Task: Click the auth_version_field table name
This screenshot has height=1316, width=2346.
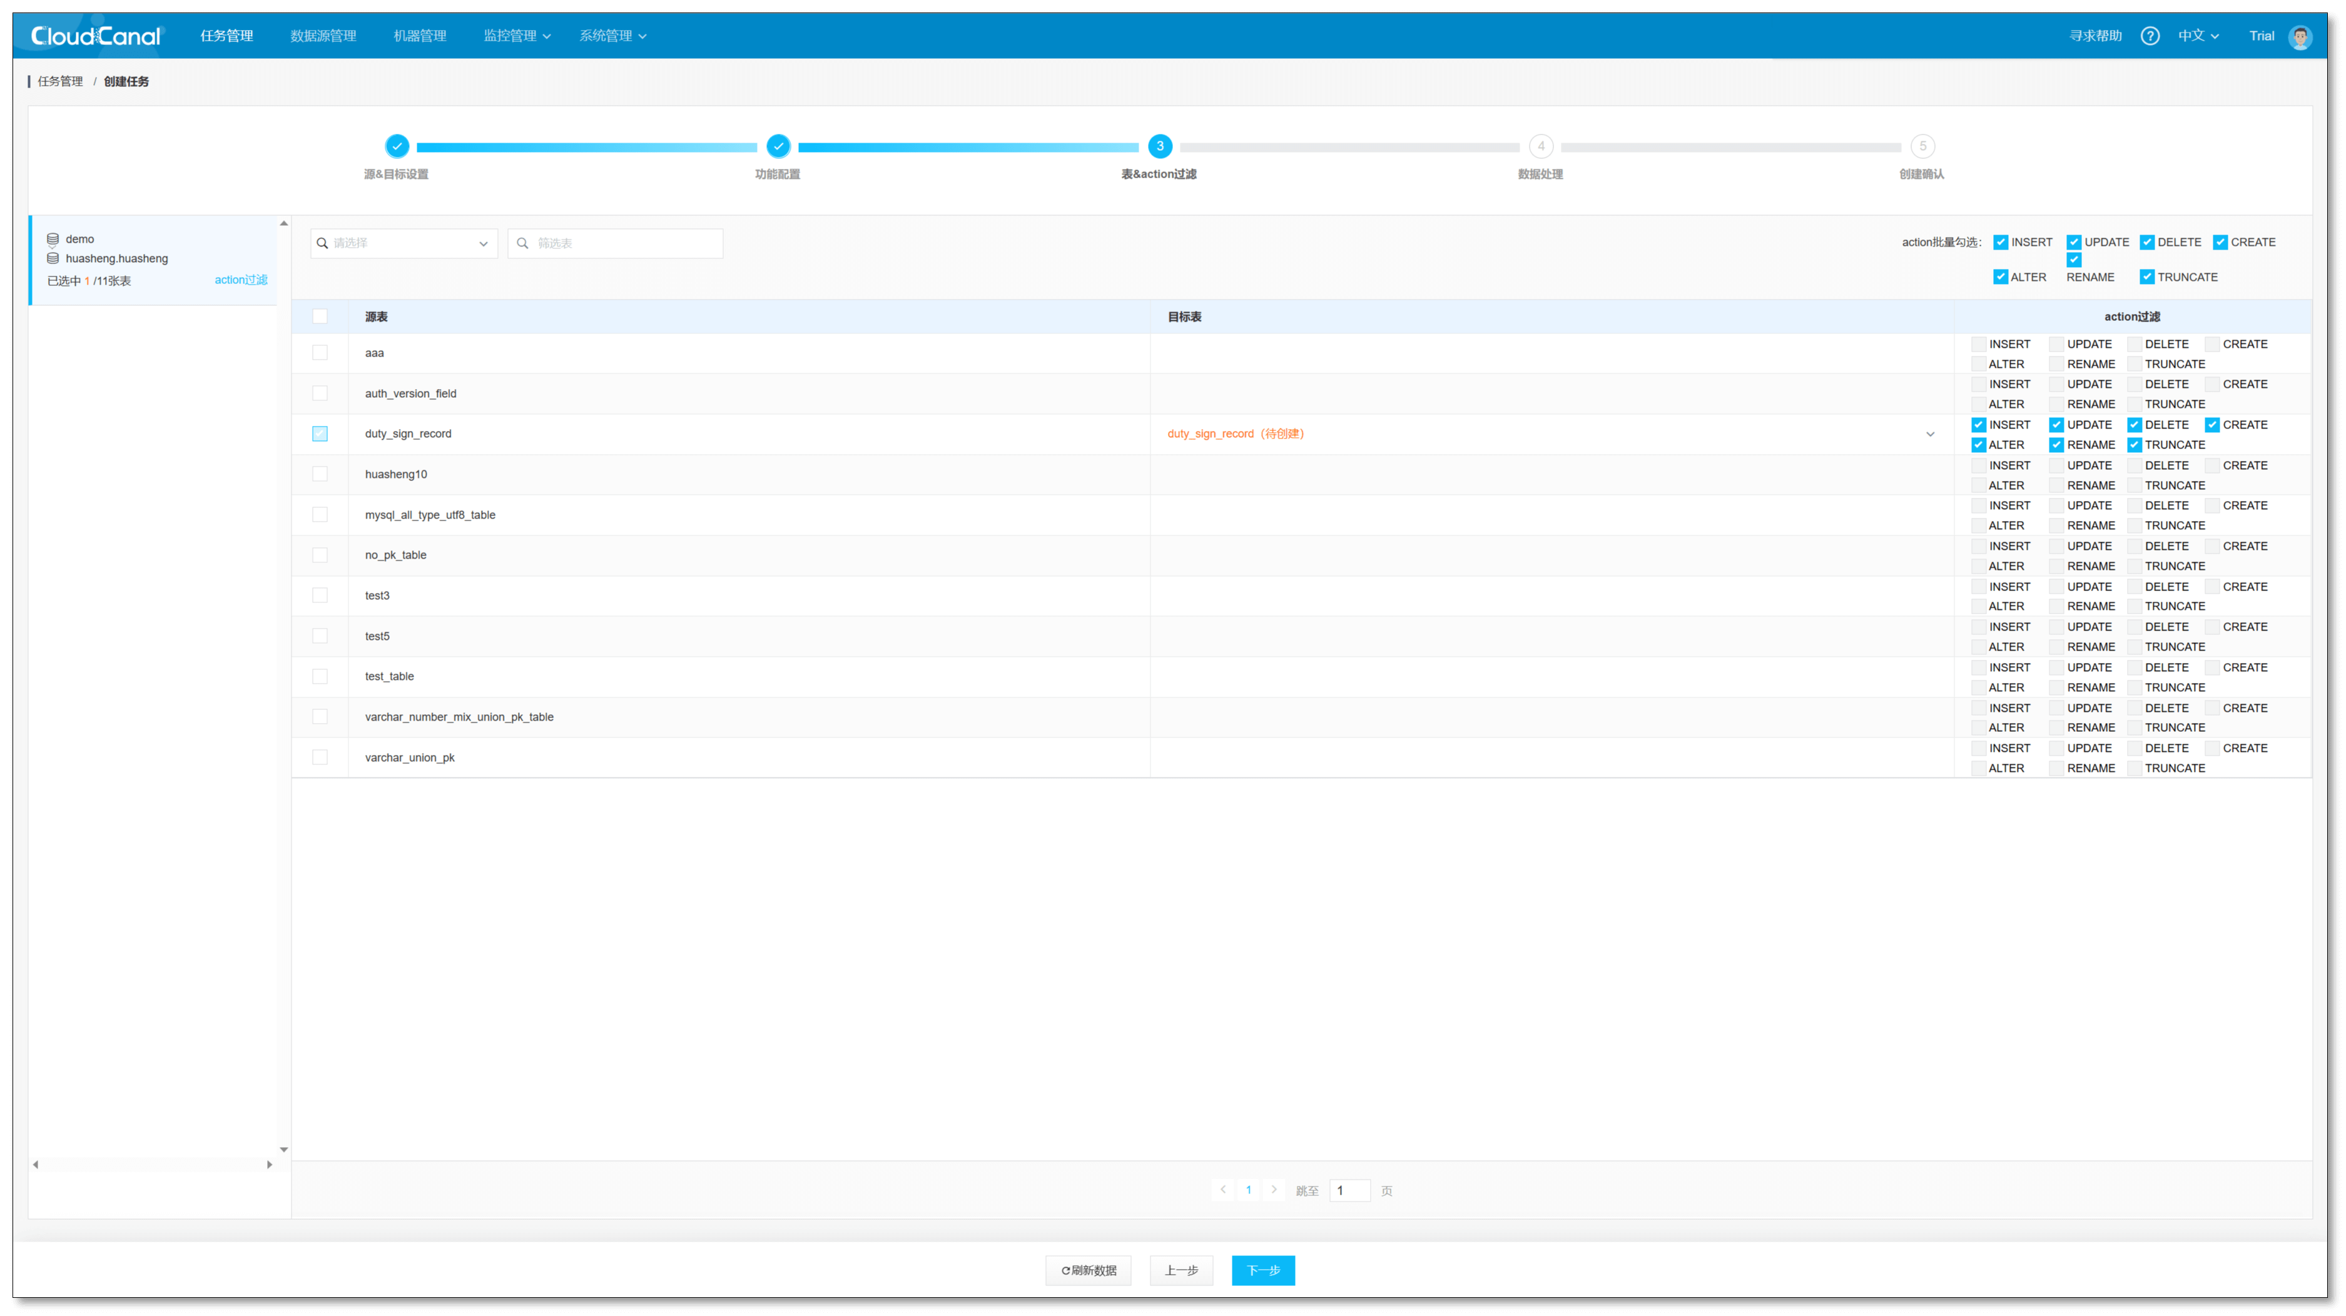Action: (411, 393)
